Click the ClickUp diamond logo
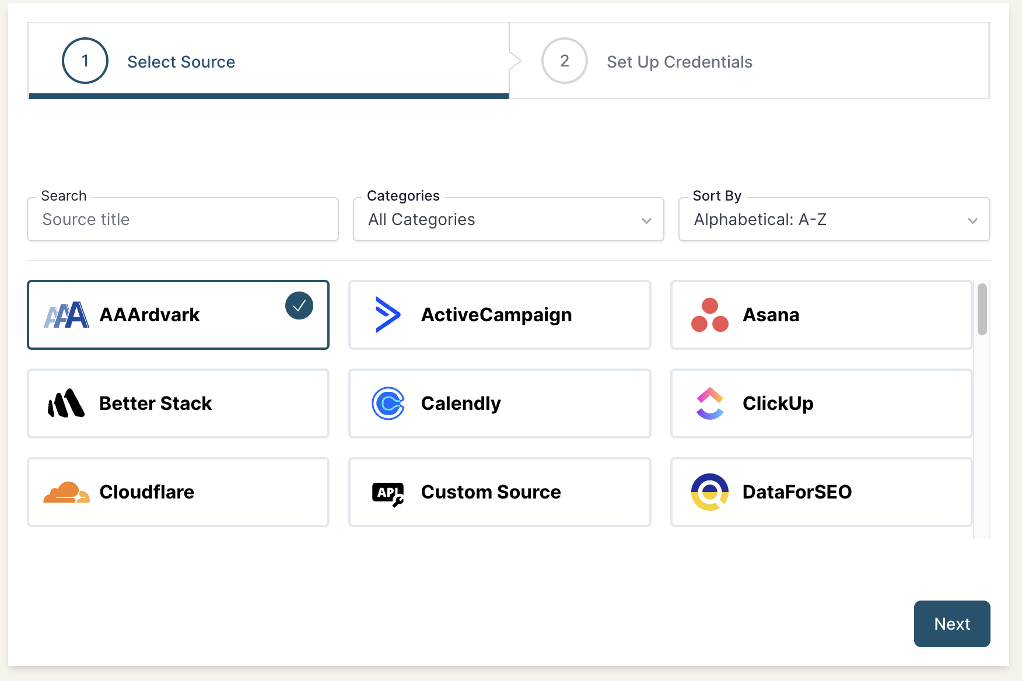This screenshot has height=681, width=1022. pyautogui.click(x=710, y=403)
